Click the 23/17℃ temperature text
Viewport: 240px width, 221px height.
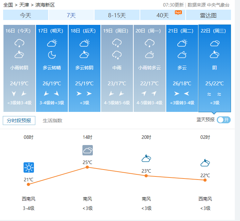117,83
